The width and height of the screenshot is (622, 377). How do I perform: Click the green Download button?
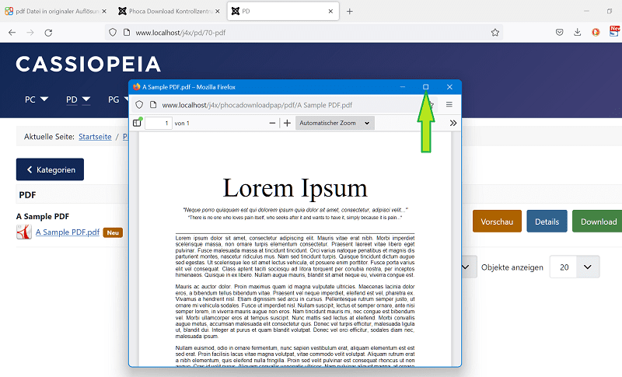pyautogui.click(x=598, y=222)
